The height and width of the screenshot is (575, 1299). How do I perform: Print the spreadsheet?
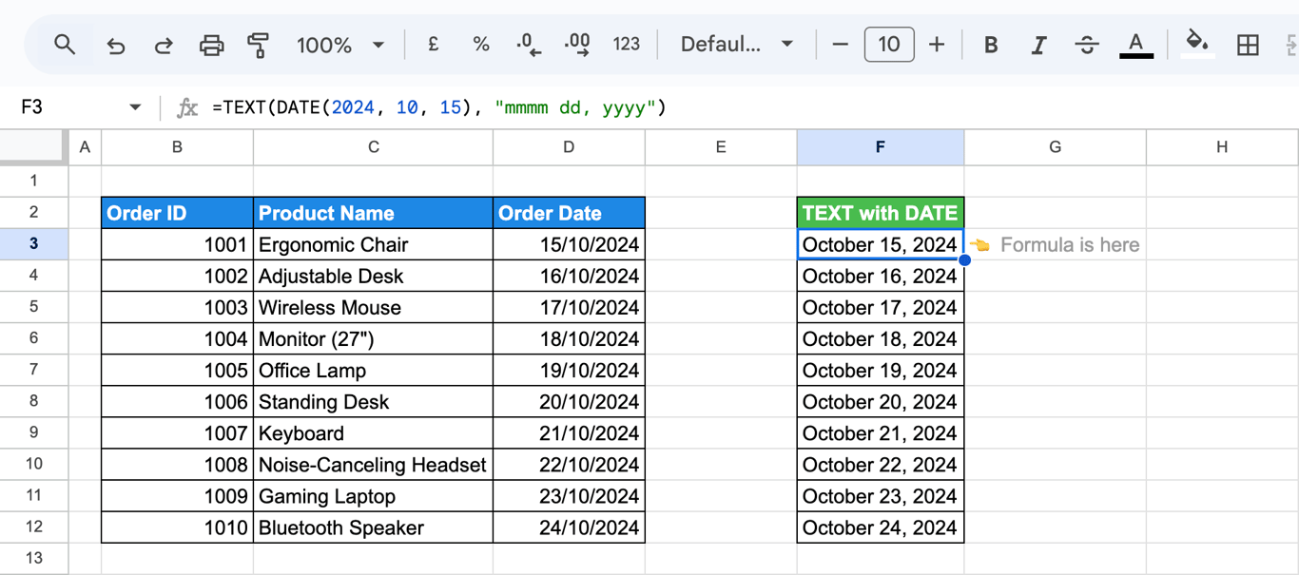[211, 45]
